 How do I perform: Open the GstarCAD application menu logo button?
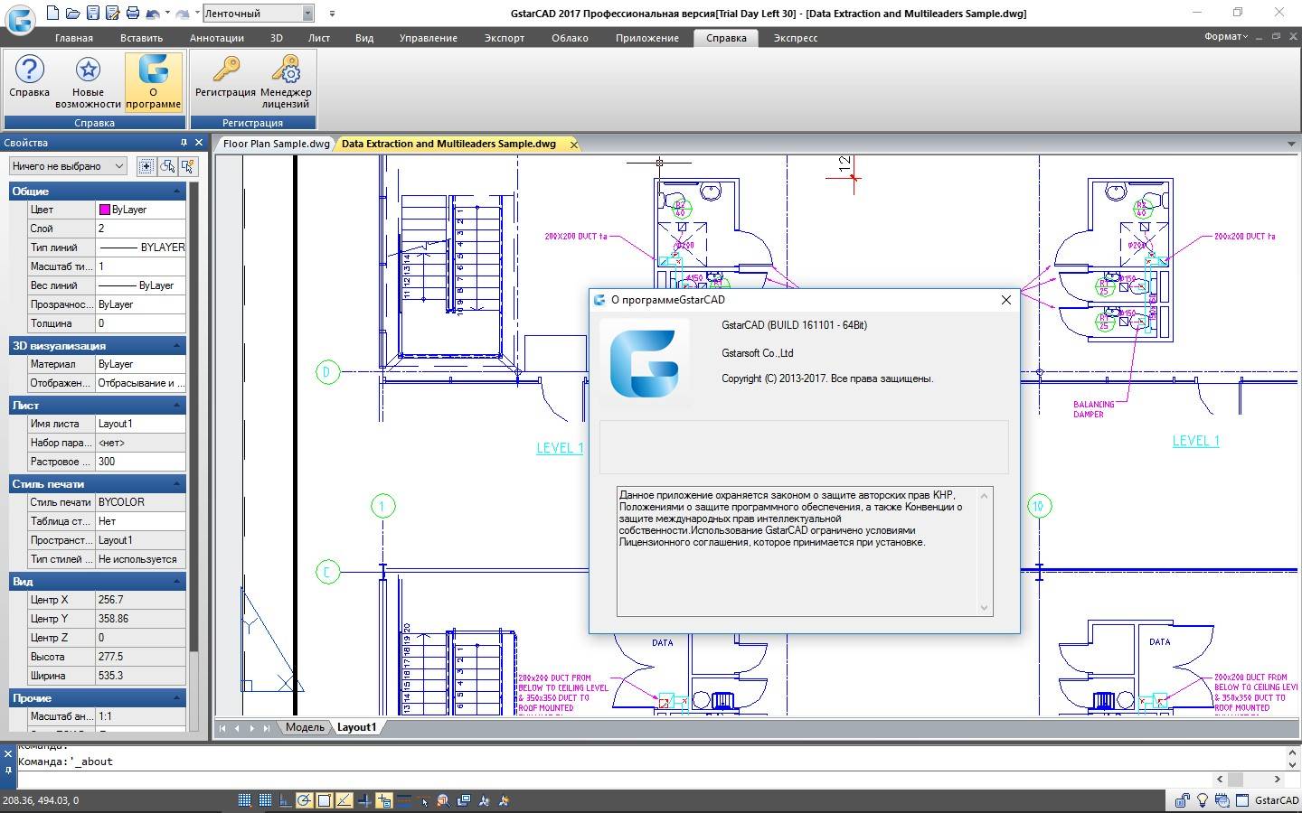click(20, 18)
